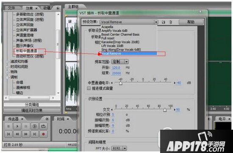Choose Karaoke(Drop Vocals 20dB) preset
The width and height of the screenshot is (233, 153).
120,42
